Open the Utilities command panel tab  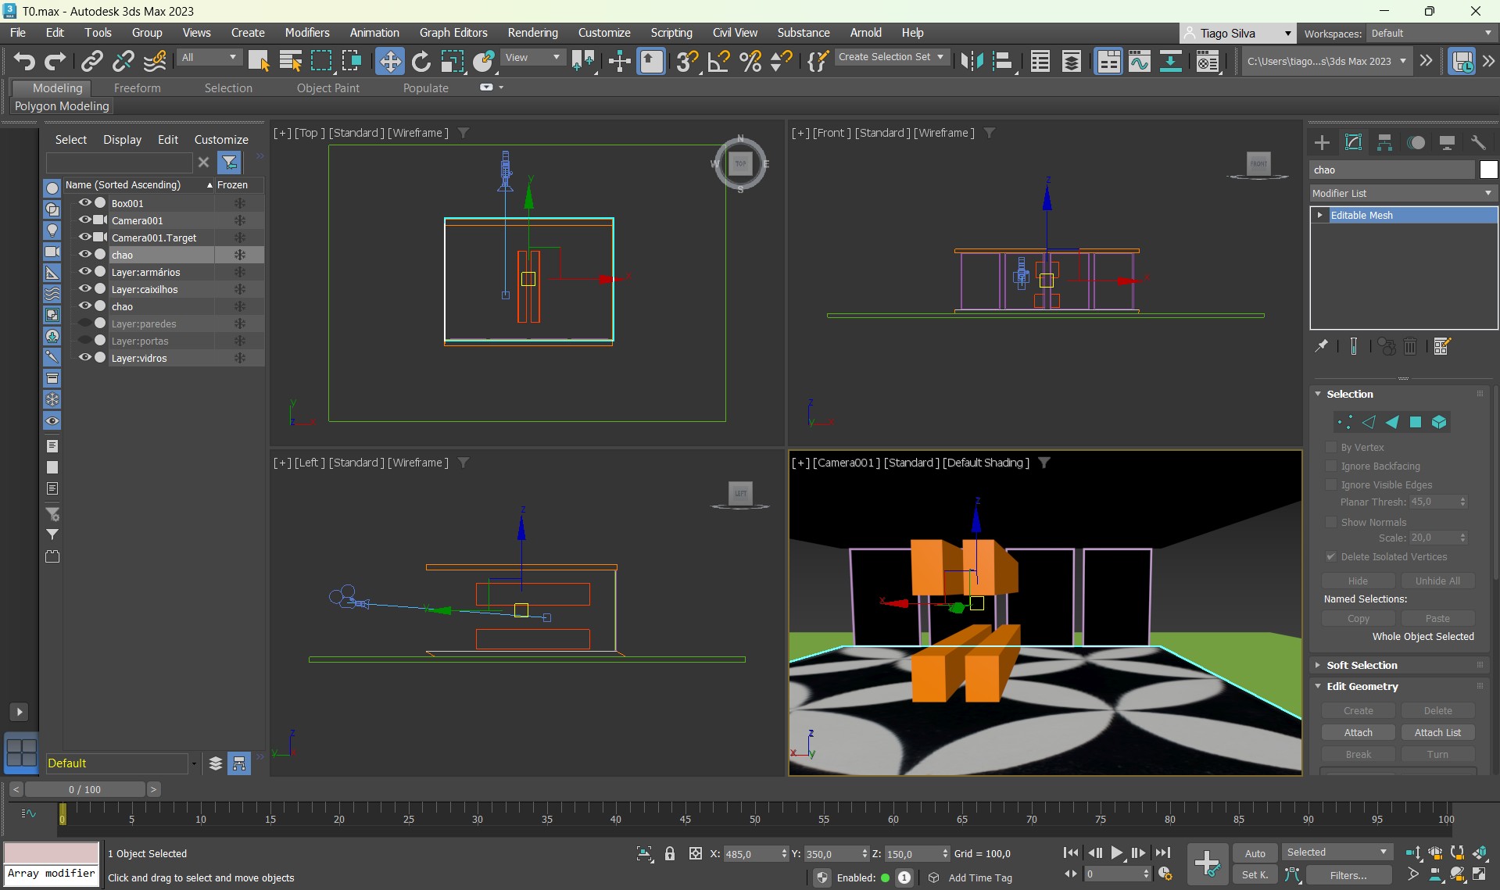1478,142
